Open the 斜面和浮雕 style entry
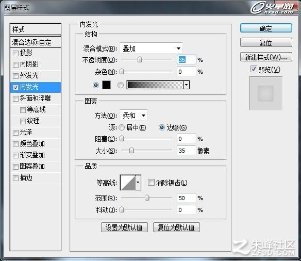Image resolution: width=301 pixels, height=261 pixels. pyautogui.click(x=36, y=99)
